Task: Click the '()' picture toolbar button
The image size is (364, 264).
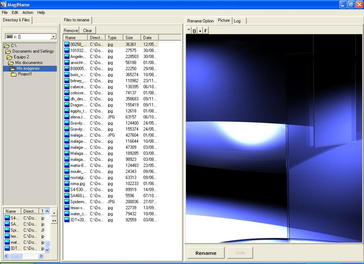Action: pos(194,30)
